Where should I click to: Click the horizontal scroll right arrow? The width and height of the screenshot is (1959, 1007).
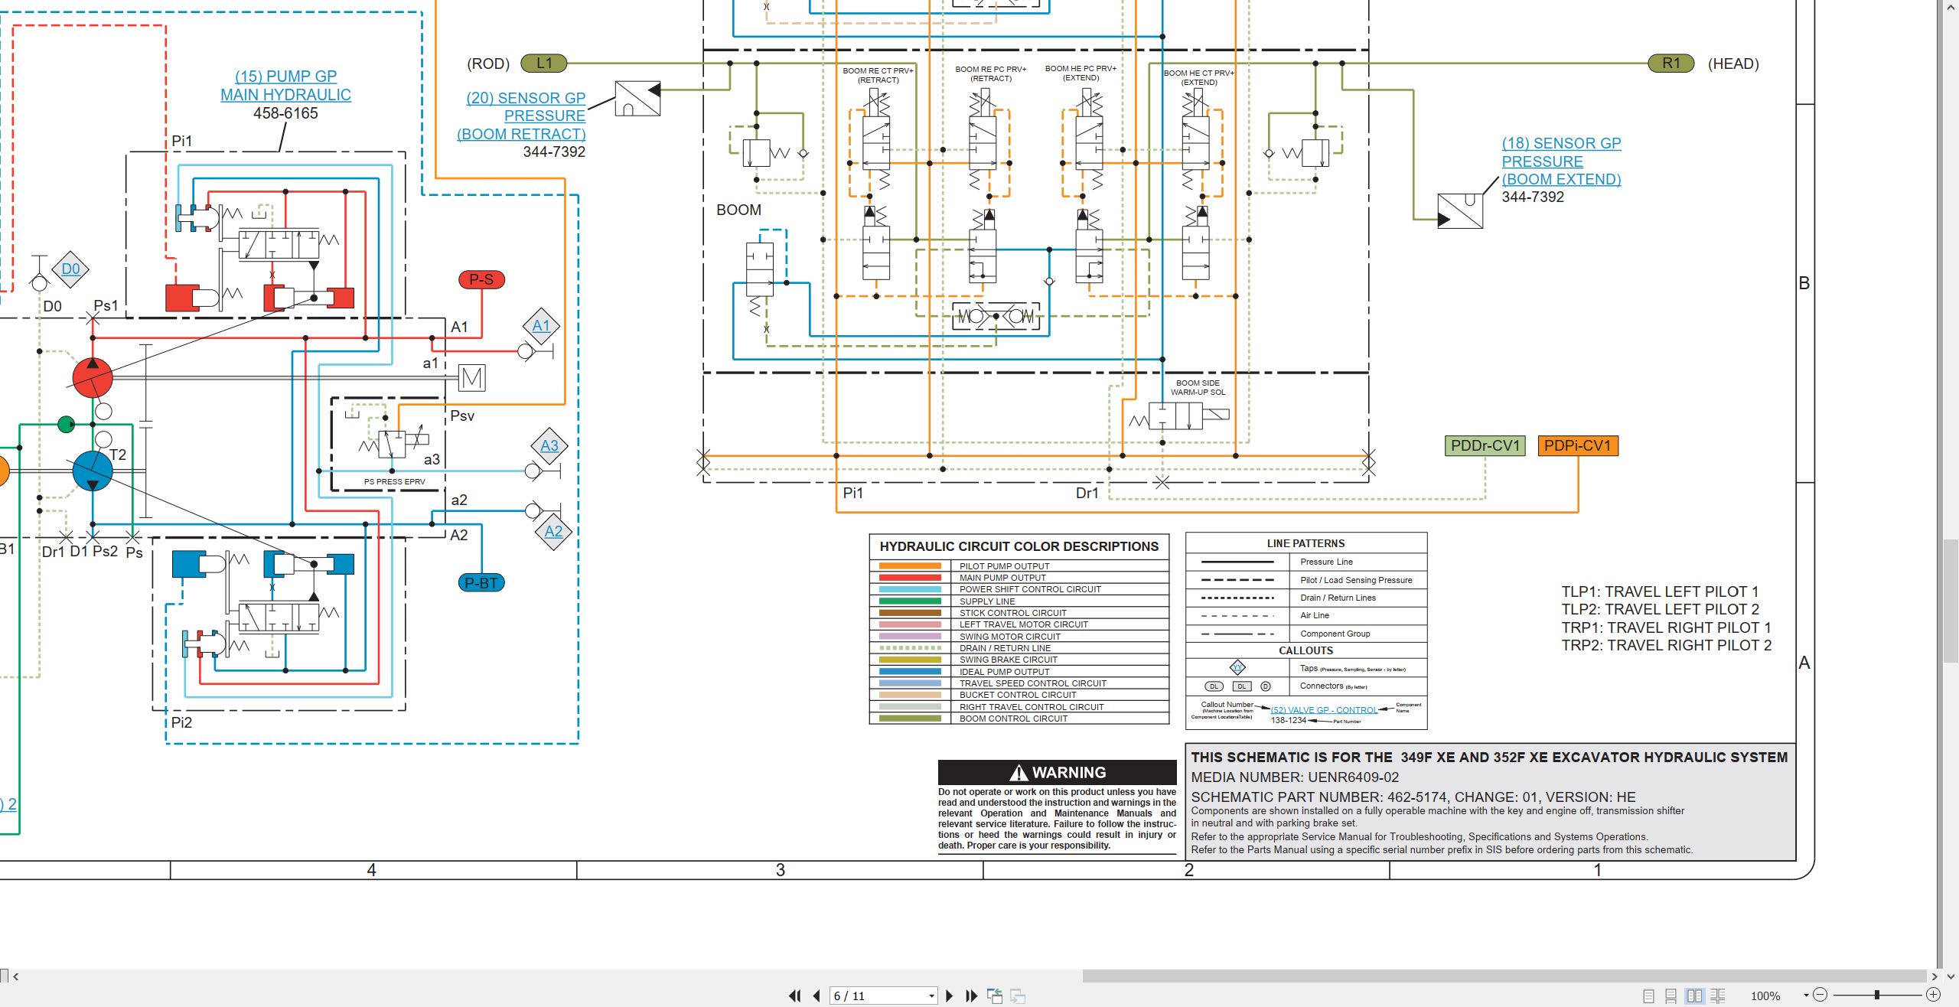point(1934,976)
